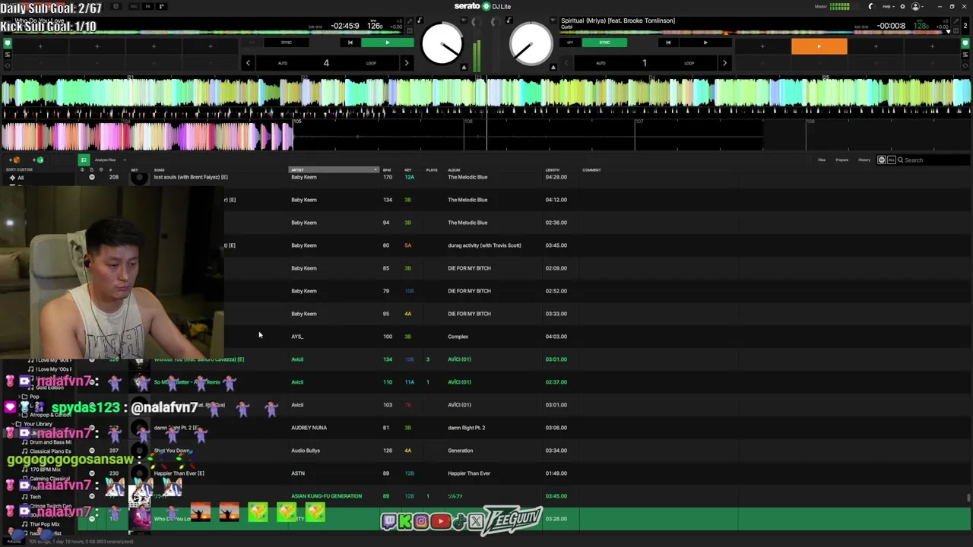The height and width of the screenshot is (547, 973).
Task: Eject the left deck track
Action: pos(464,67)
